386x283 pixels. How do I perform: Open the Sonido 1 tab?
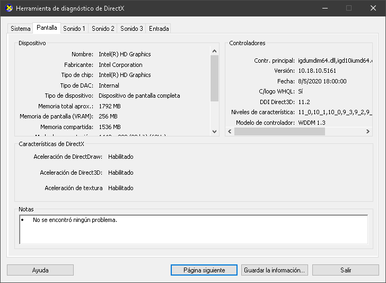click(x=74, y=29)
